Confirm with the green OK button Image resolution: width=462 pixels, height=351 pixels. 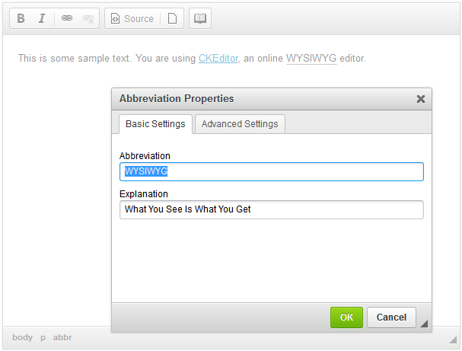click(346, 317)
